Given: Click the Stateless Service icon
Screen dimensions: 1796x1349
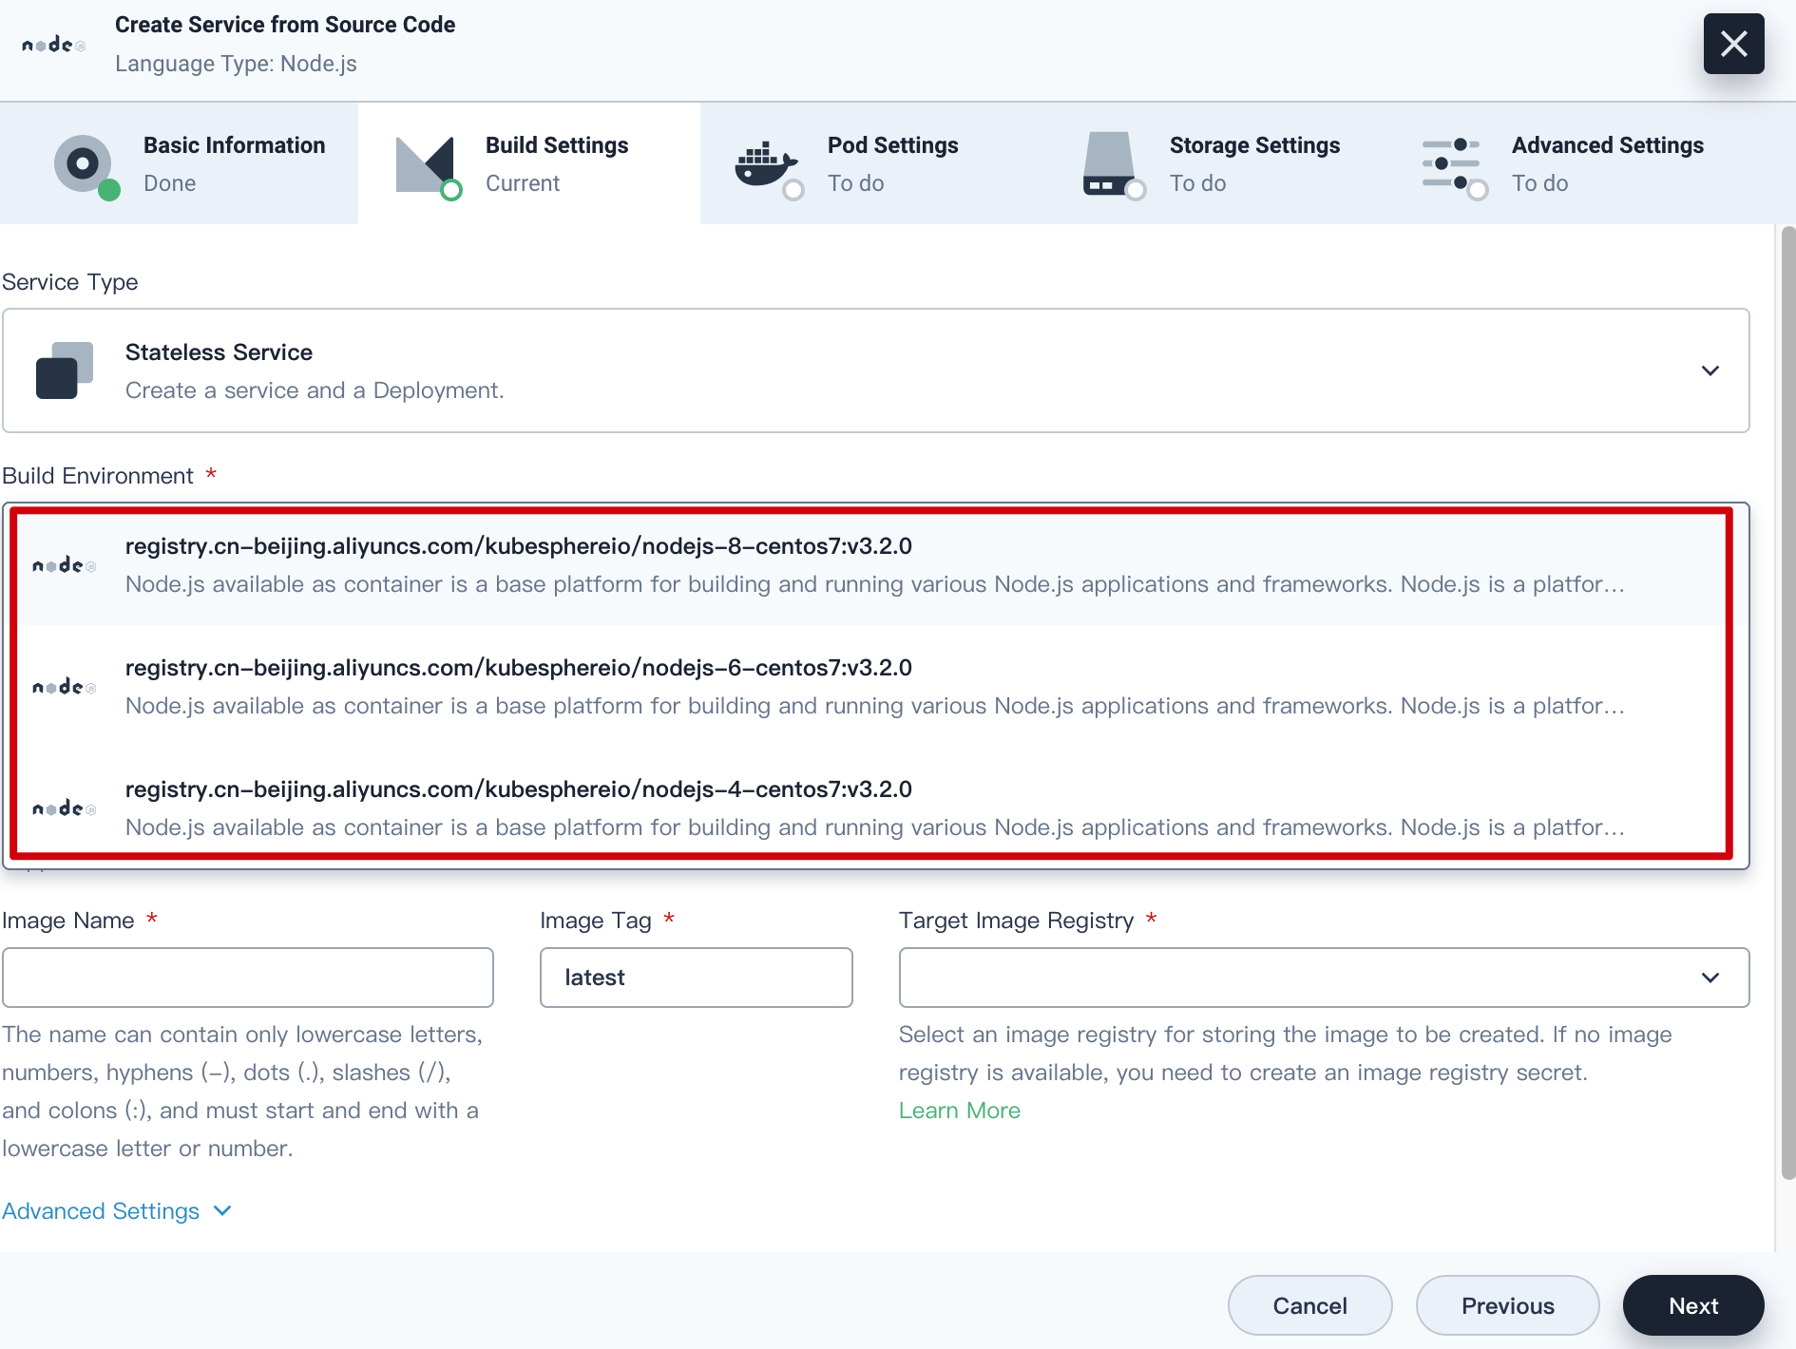Looking at the screenshot, I should click(x=65, y=370).
